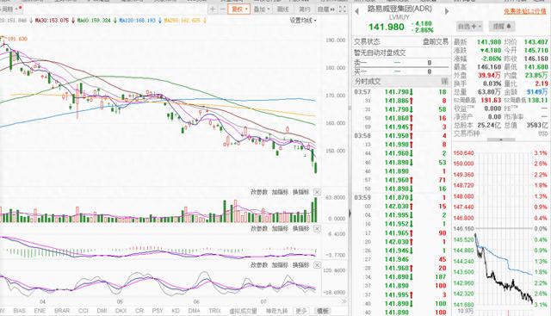Screen dimensions: 551x316
Task: Zoom in the chart with plus icon
Action: coord(213,9)
